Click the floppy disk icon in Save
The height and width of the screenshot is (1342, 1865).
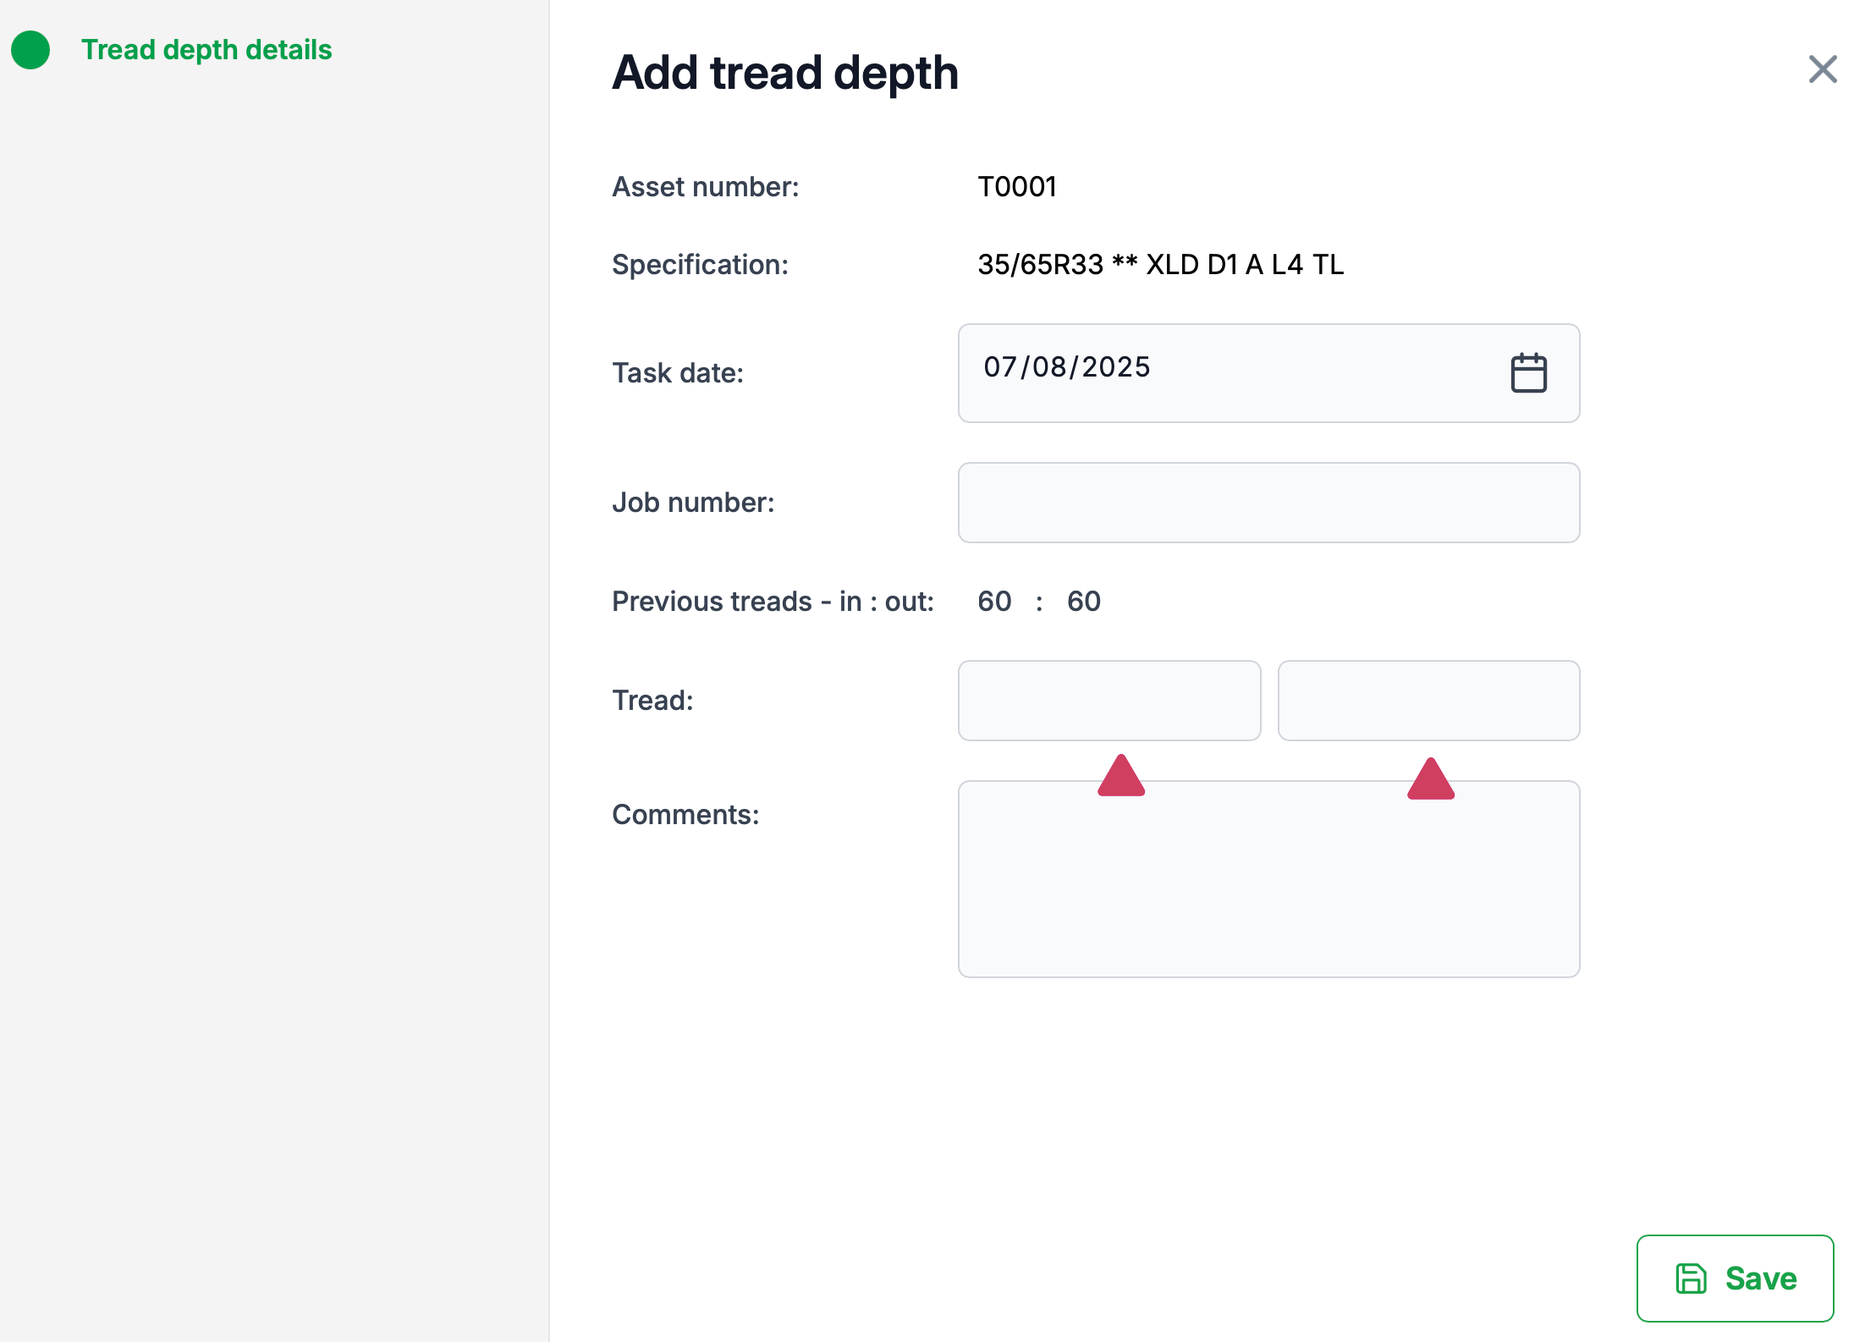coord(1691,1279)
